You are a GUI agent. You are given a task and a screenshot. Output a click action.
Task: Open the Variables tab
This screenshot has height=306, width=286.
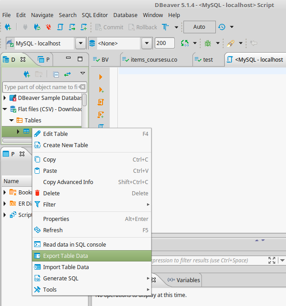tap(183, 280)
